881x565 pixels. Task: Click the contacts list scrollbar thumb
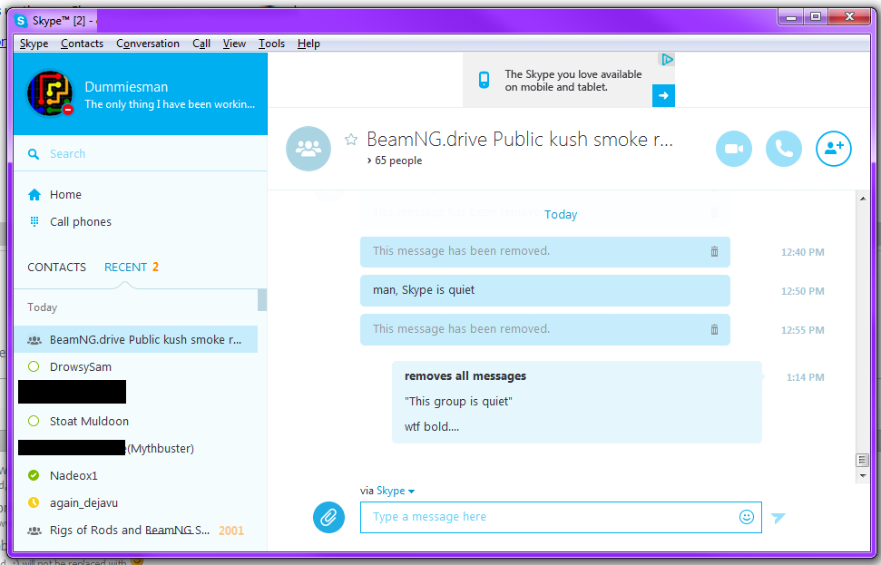(x=262, y=300)
